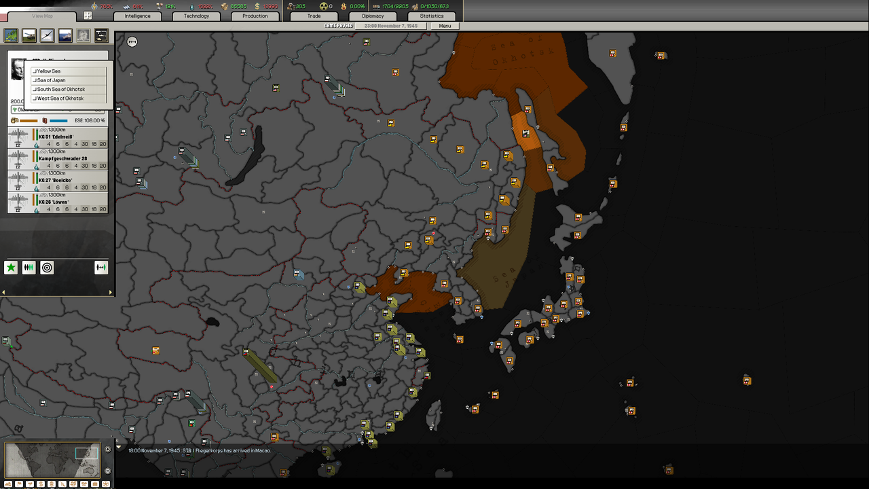
Task: Toggle the Sea of Japan checkbox
Action: (x=35, y=80)
